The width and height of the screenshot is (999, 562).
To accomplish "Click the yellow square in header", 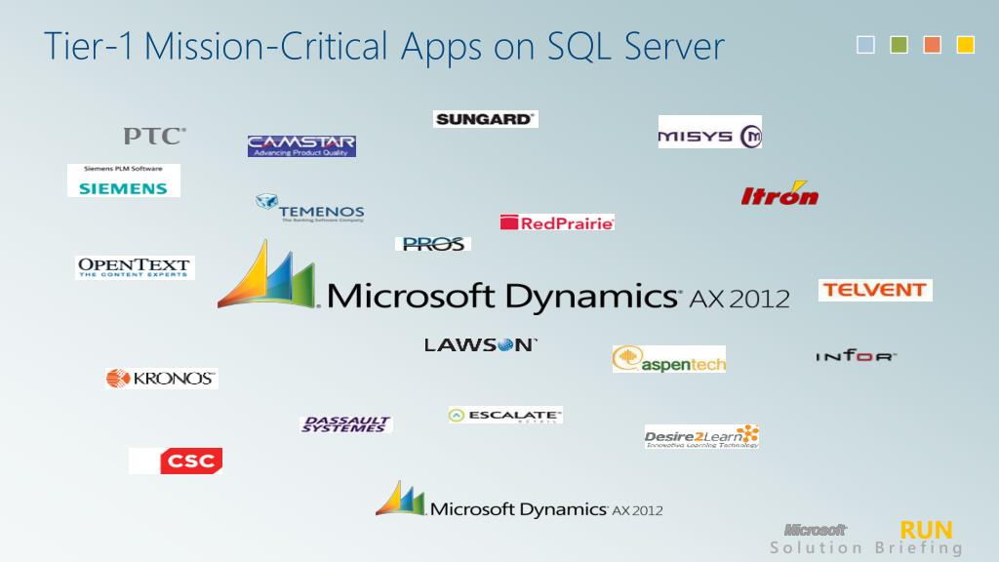I will pos(966,45).
